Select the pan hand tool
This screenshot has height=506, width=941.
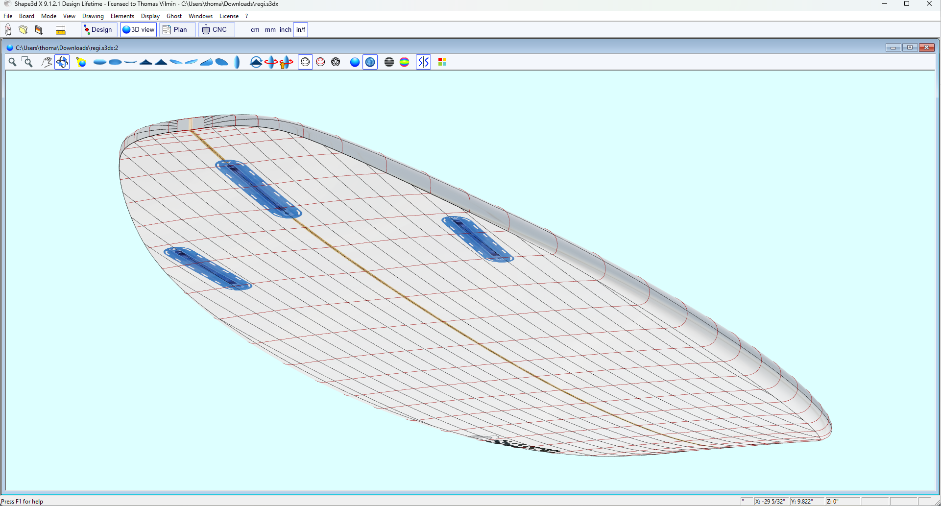coord(47,62)
